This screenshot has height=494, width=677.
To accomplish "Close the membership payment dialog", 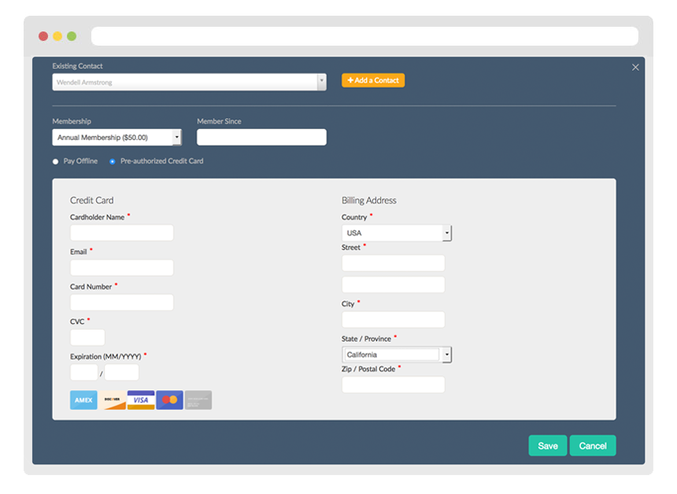I will pos(635,67).
